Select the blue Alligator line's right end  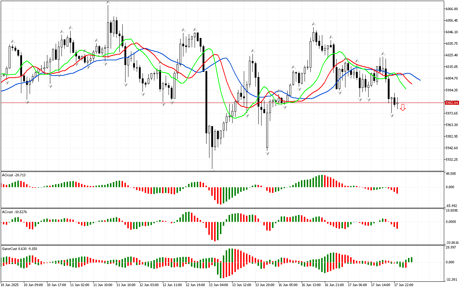(x=419, y=80)
